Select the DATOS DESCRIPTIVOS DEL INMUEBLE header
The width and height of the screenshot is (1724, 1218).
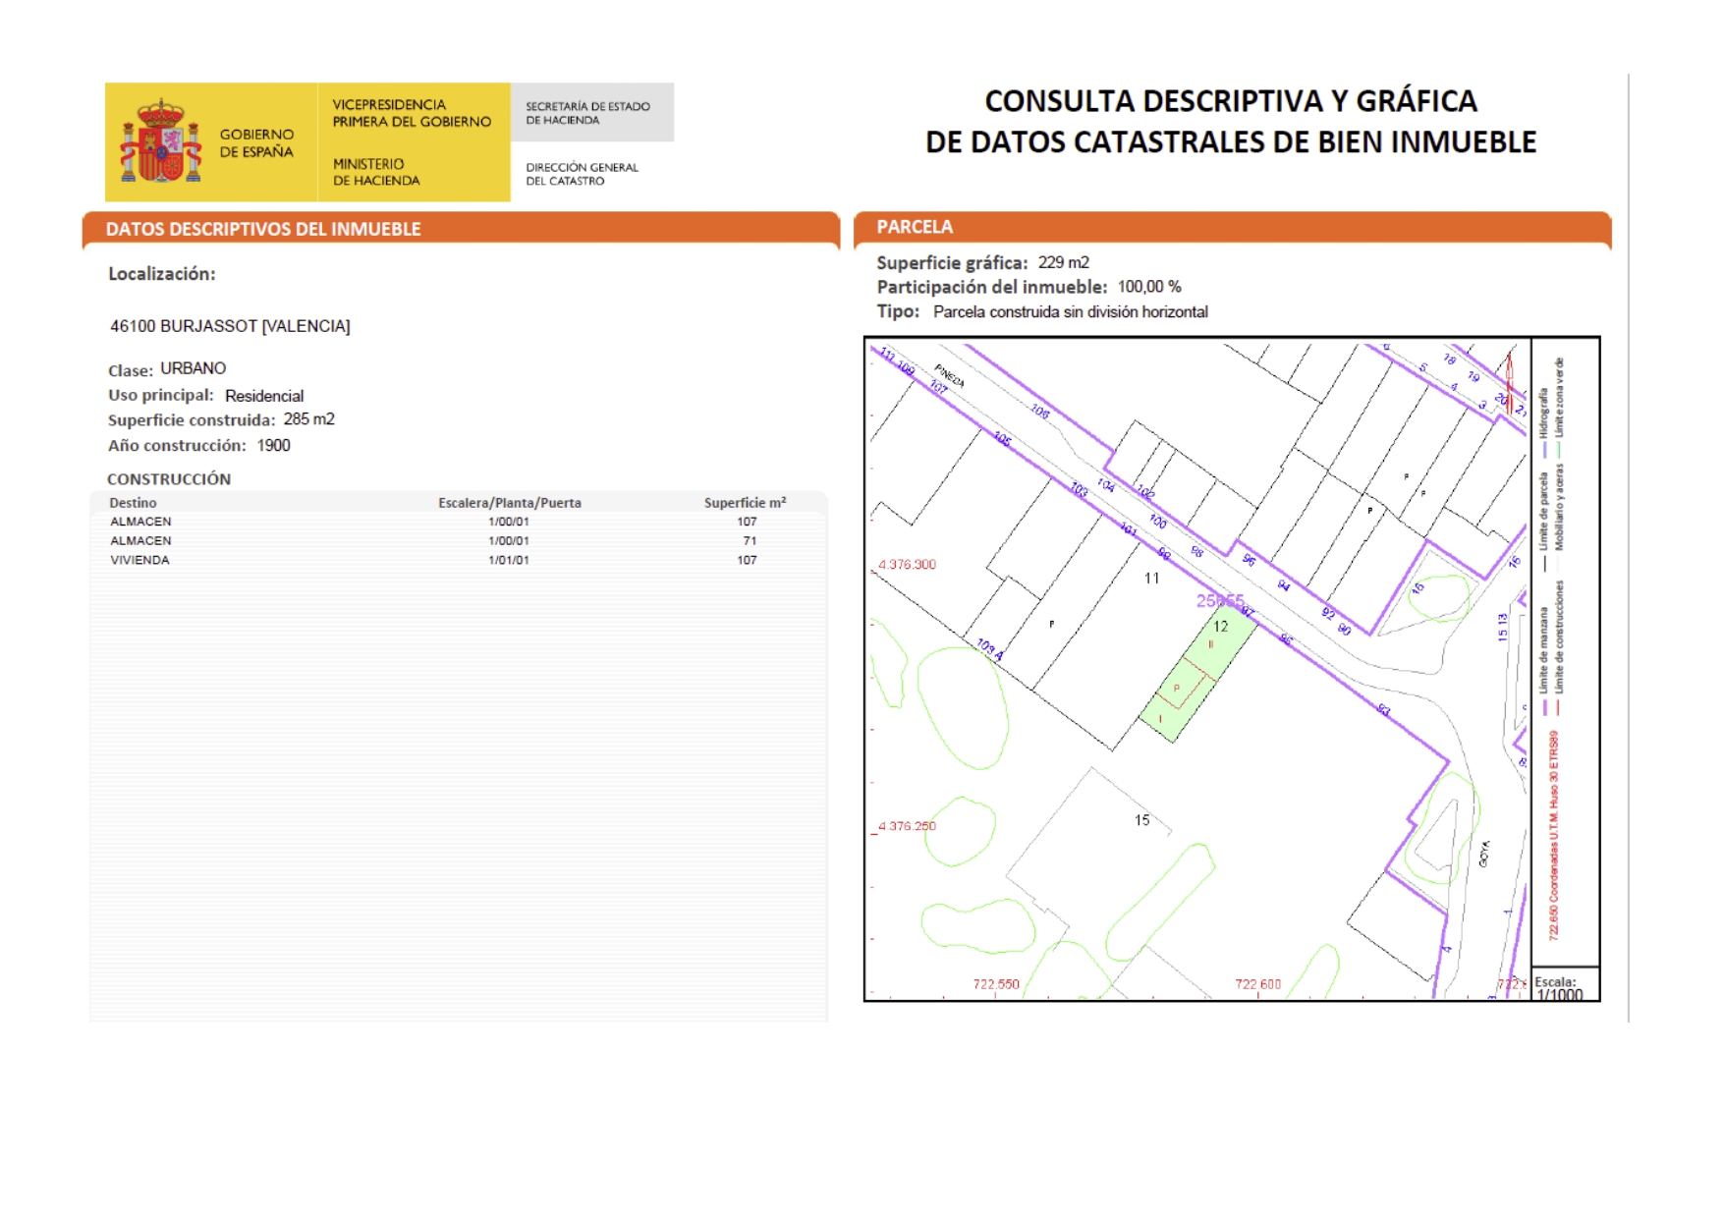tap(263, 229)
